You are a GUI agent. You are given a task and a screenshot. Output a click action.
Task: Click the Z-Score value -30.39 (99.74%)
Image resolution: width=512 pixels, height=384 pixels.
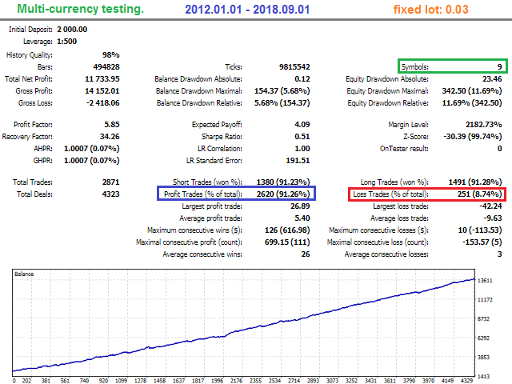point(473,137)
